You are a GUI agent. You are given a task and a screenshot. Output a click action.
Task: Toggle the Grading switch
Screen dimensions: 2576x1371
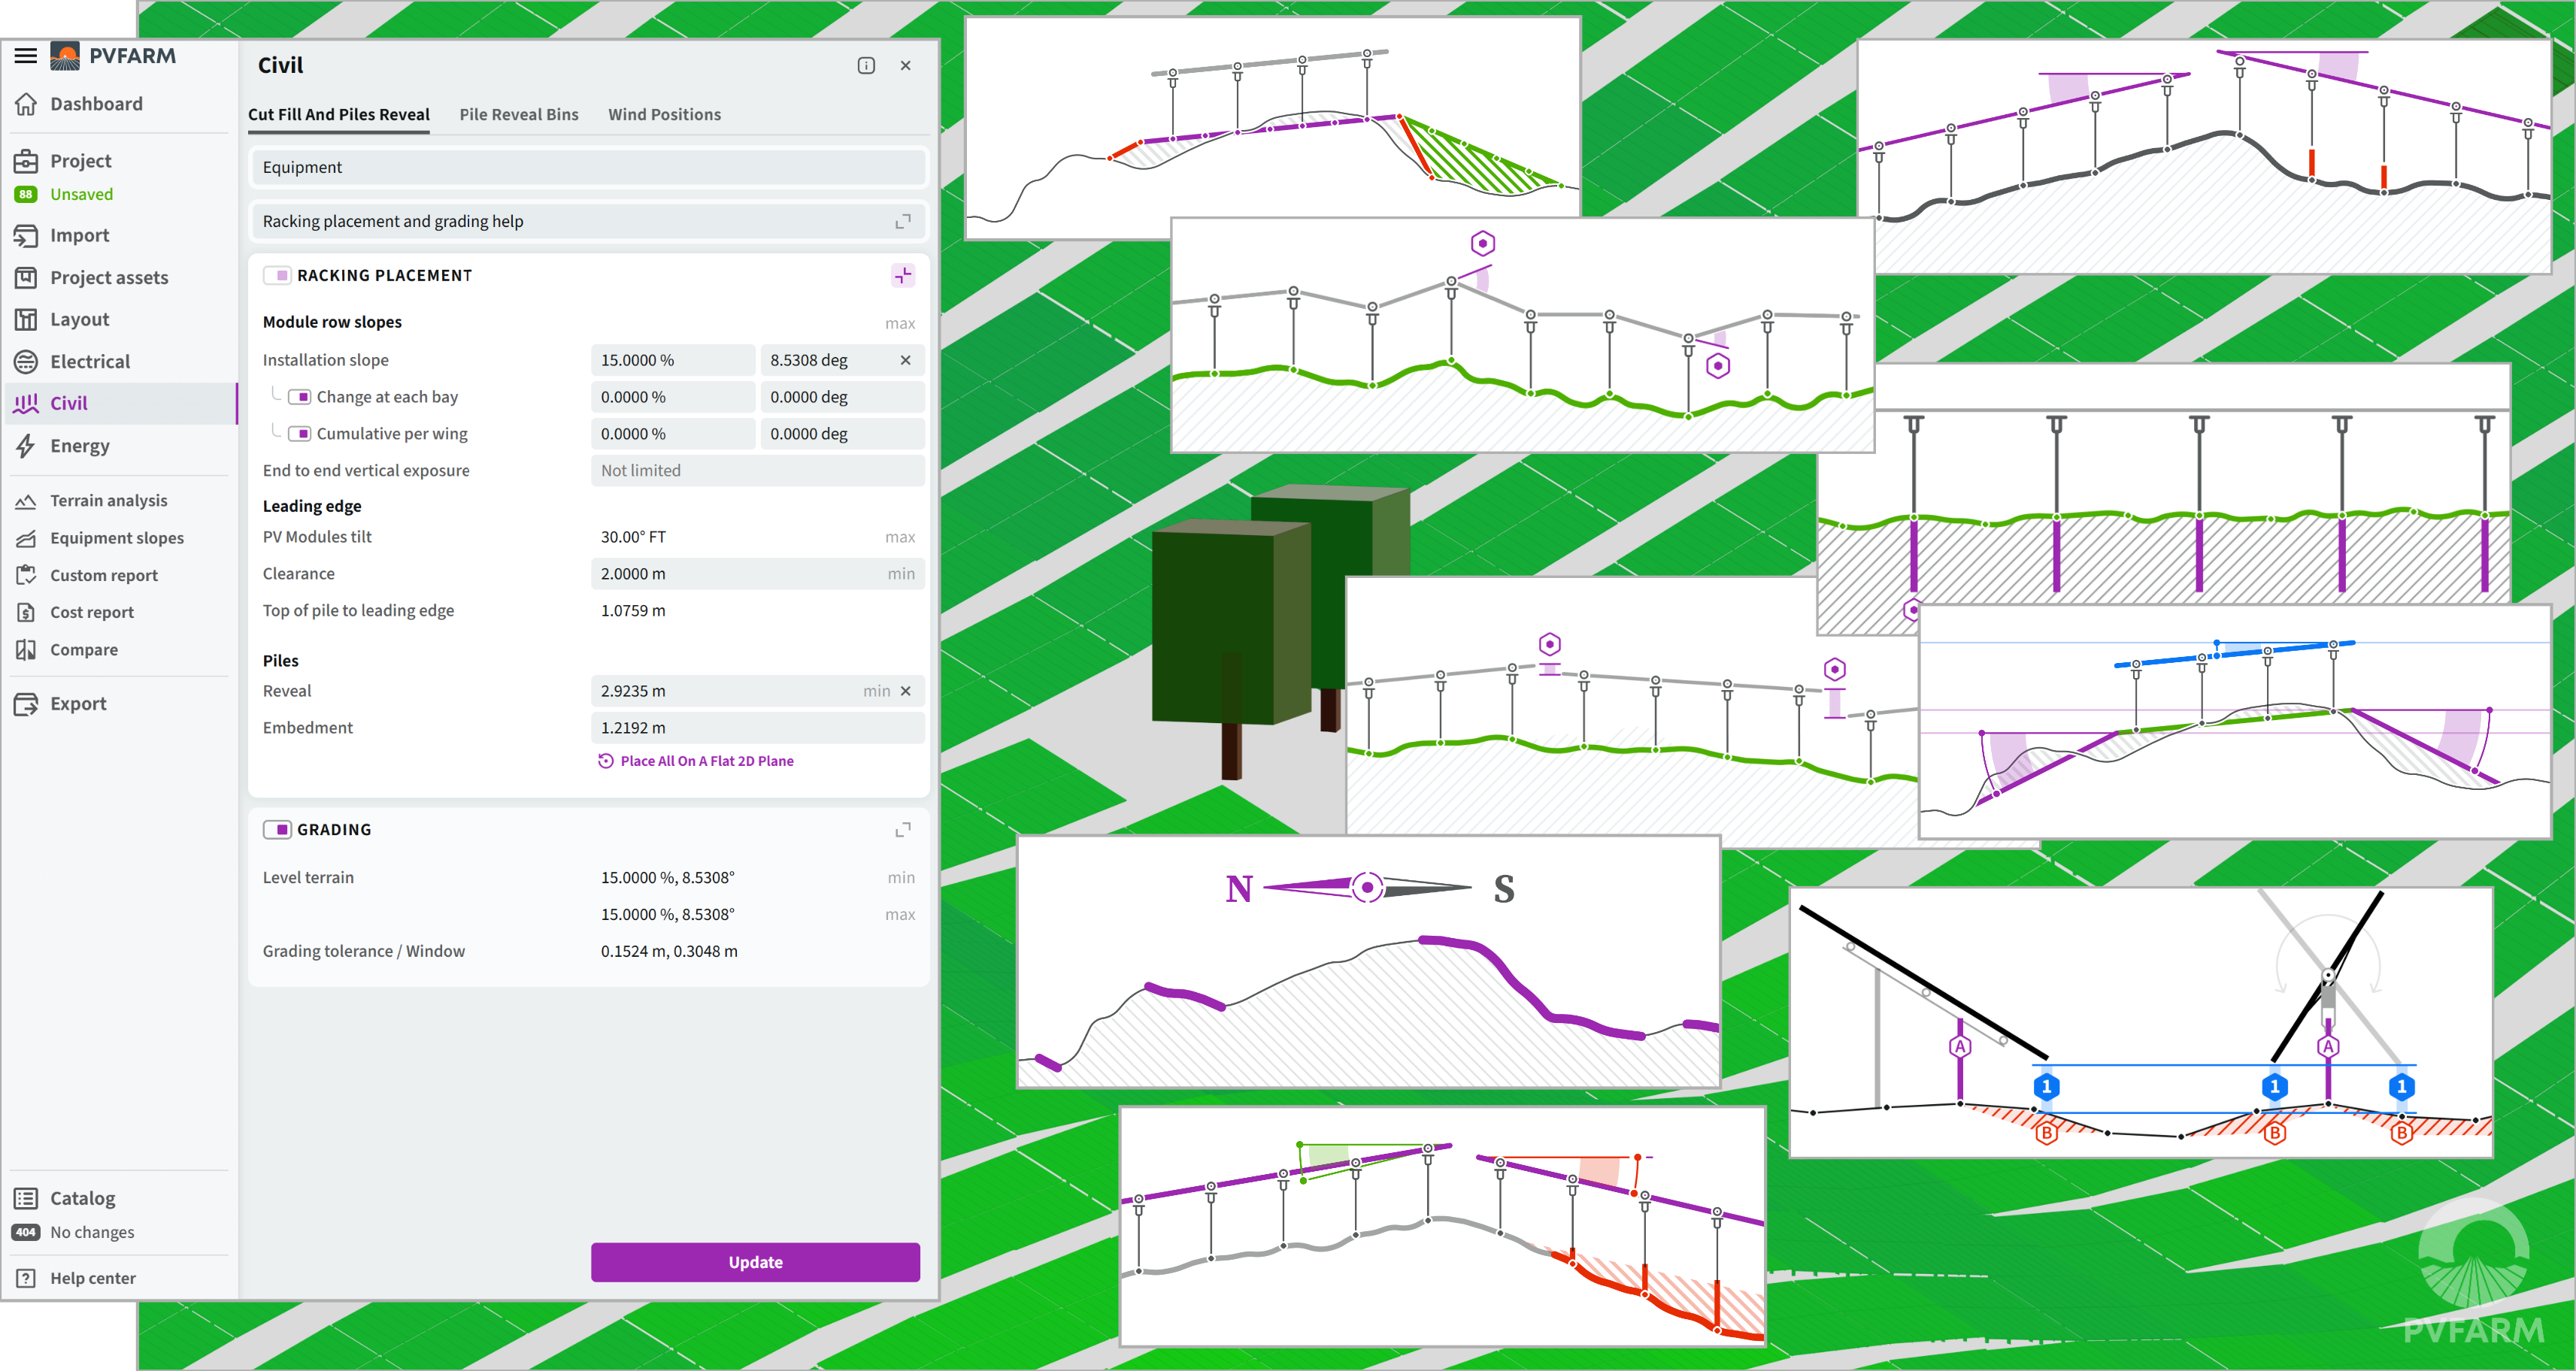tap(278, 830)
